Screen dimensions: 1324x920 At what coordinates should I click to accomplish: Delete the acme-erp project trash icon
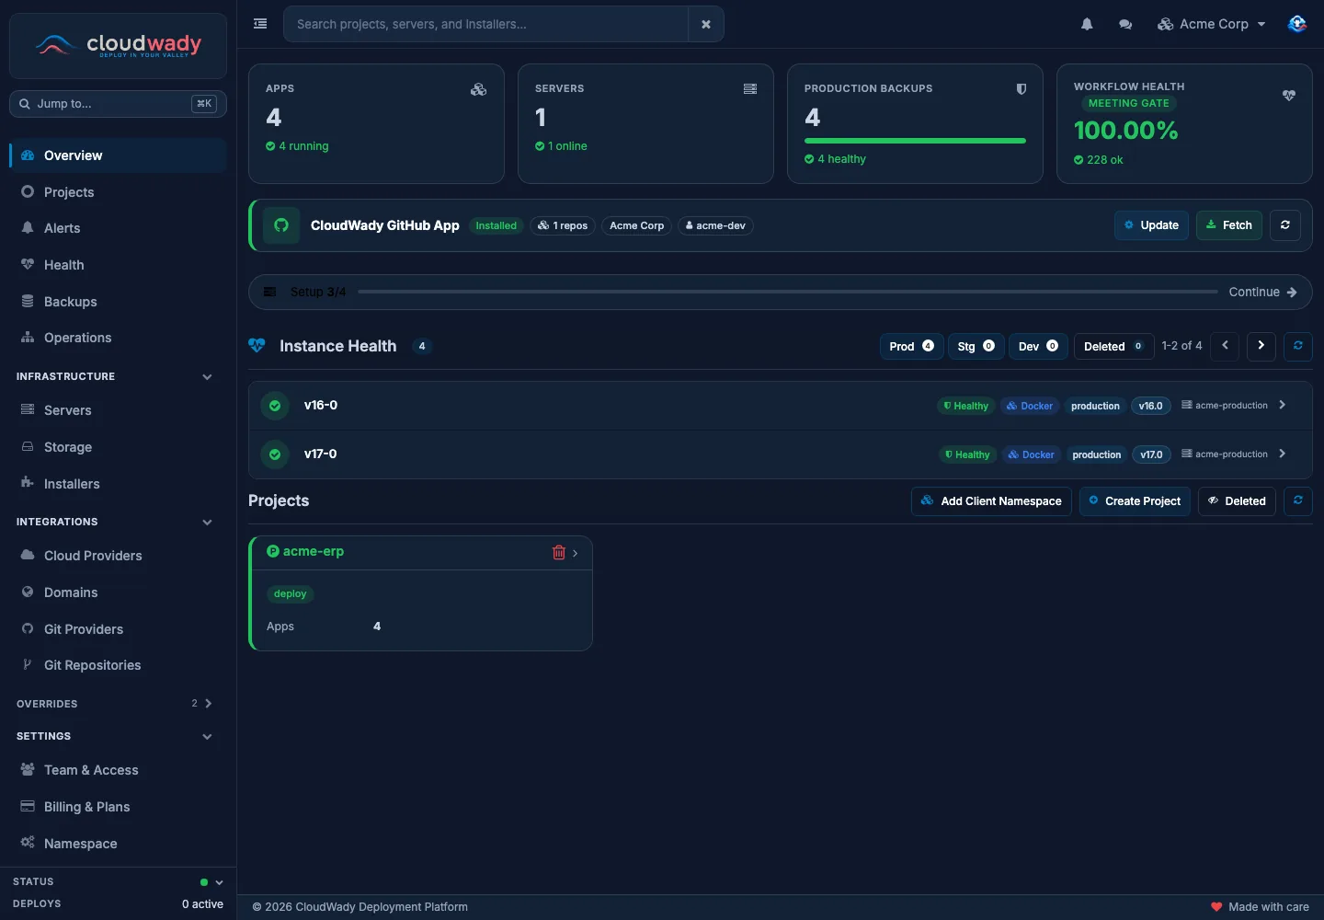tap(558, 552)
